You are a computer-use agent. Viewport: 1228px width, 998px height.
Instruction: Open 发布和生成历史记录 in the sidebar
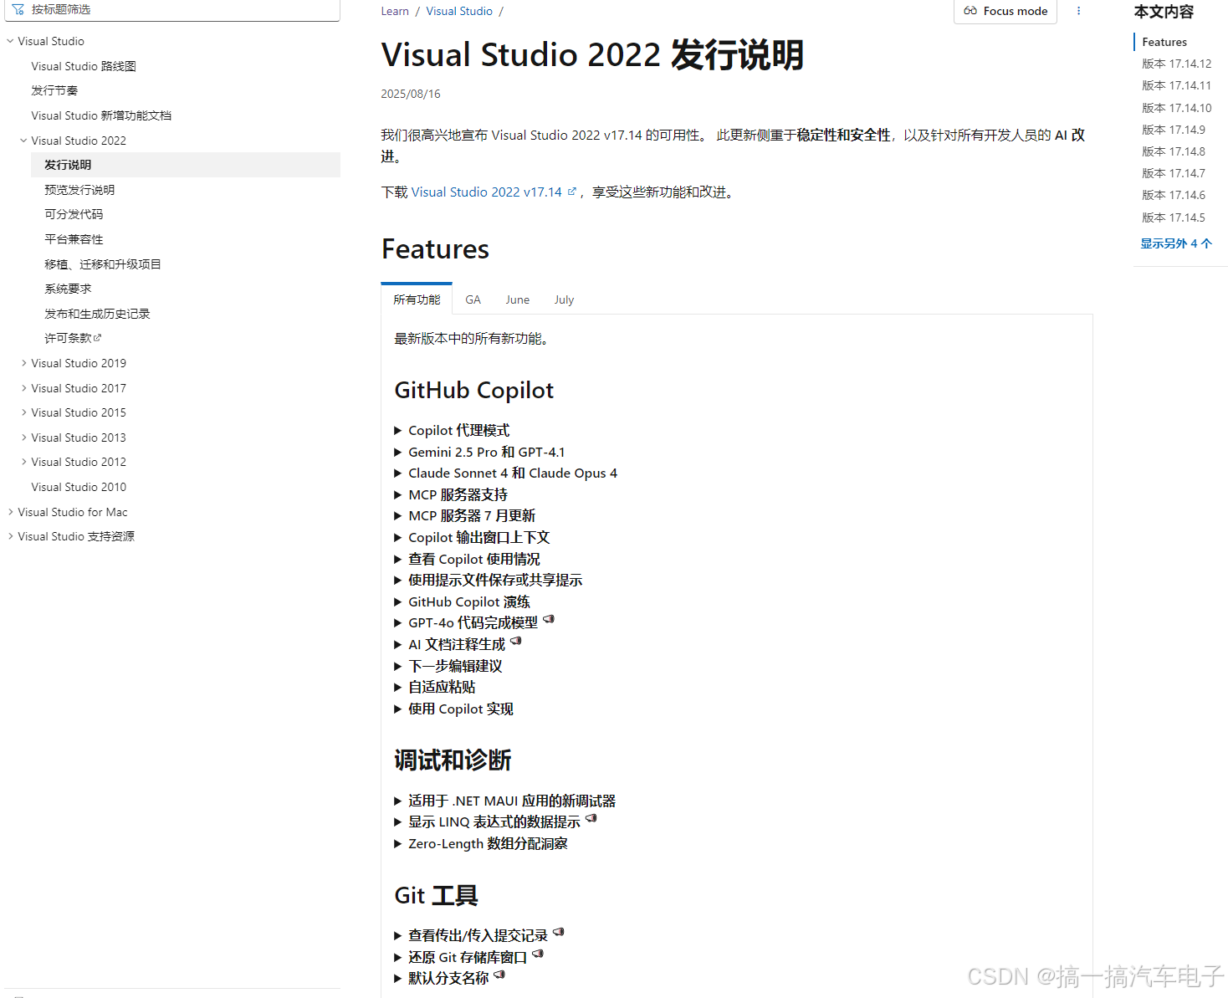(97, 314)
